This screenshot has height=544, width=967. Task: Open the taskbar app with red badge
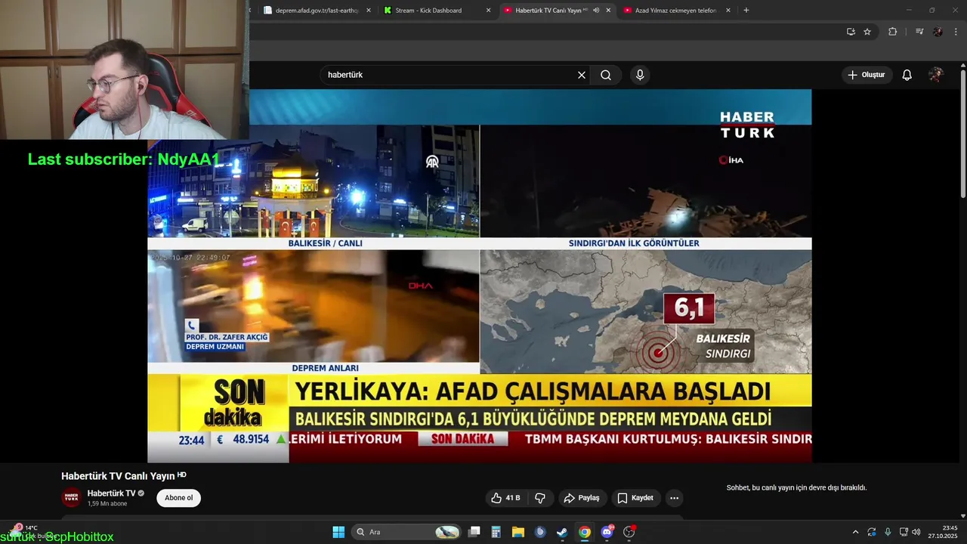click(629, 532)
